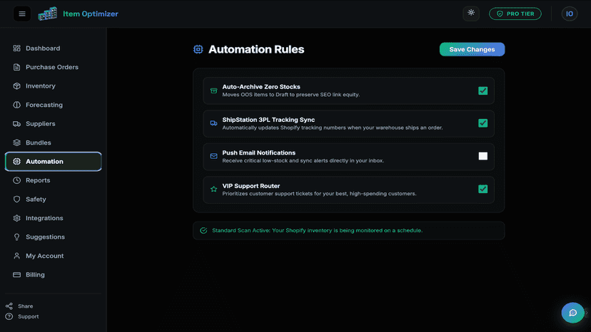
Task: Click the Purchase Orders document icon
Action: pyautogui.click(x=16, y=67)
